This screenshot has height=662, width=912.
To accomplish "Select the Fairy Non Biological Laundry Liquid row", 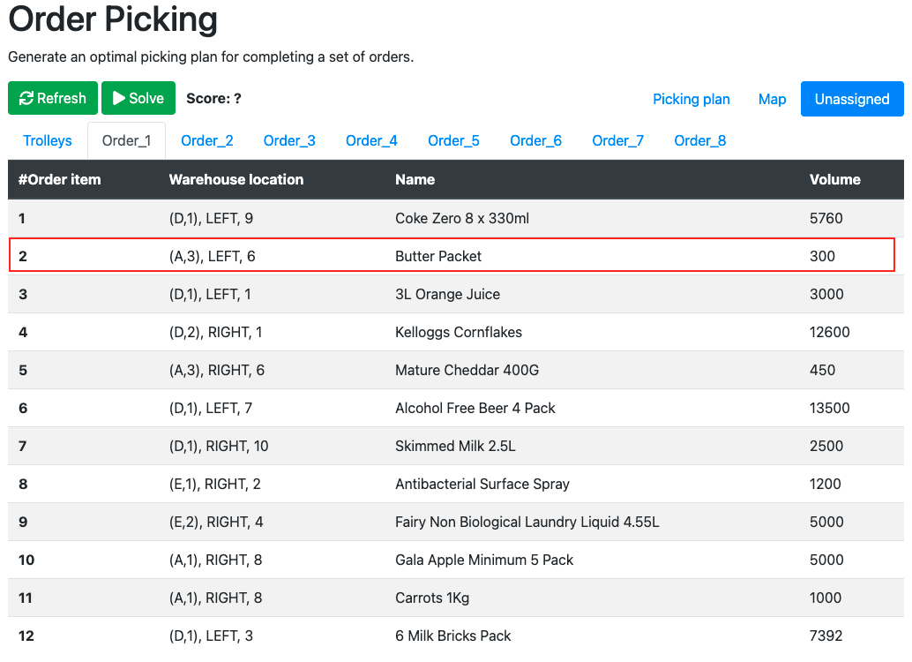I will tap(456, 522).
